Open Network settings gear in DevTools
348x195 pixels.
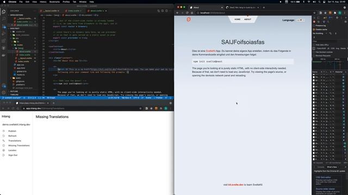346,22
